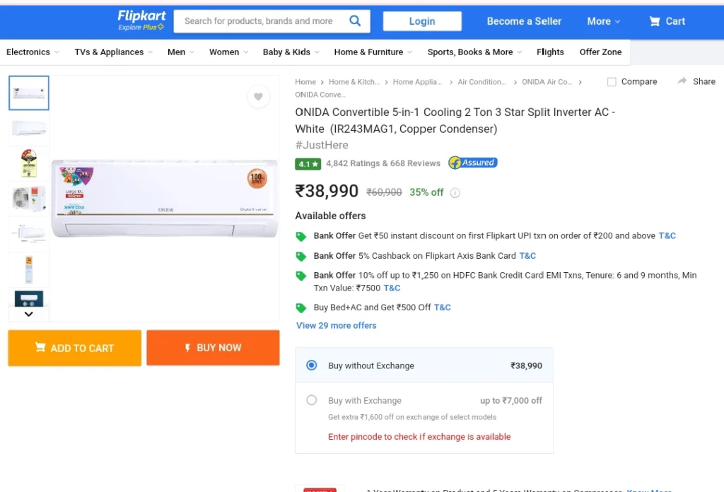Click the ONIDA Convertible AC product title
724x492 pixels.
pos(455,120)
